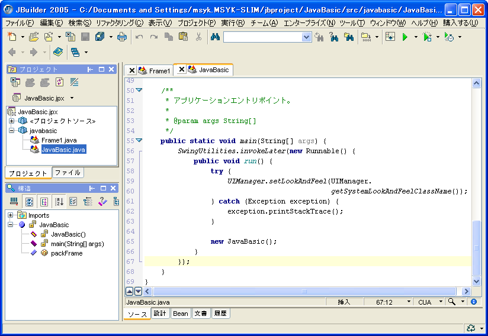Screen dimensions: 488x336
Task: Toggle insert mode indicator in status bar
Action: click(344, 302)
